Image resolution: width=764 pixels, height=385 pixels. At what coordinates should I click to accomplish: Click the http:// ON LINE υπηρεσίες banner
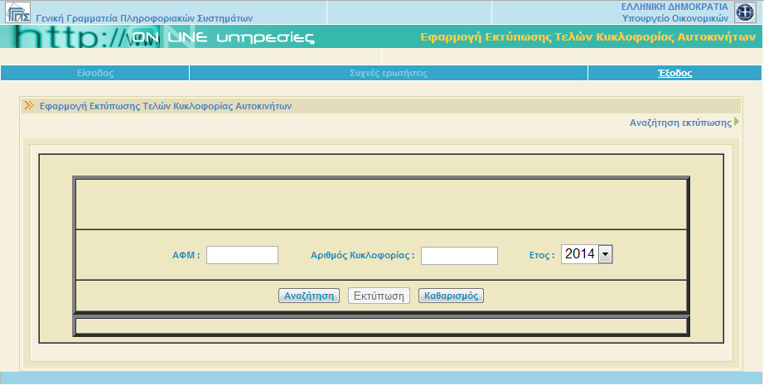pos(166,37)
